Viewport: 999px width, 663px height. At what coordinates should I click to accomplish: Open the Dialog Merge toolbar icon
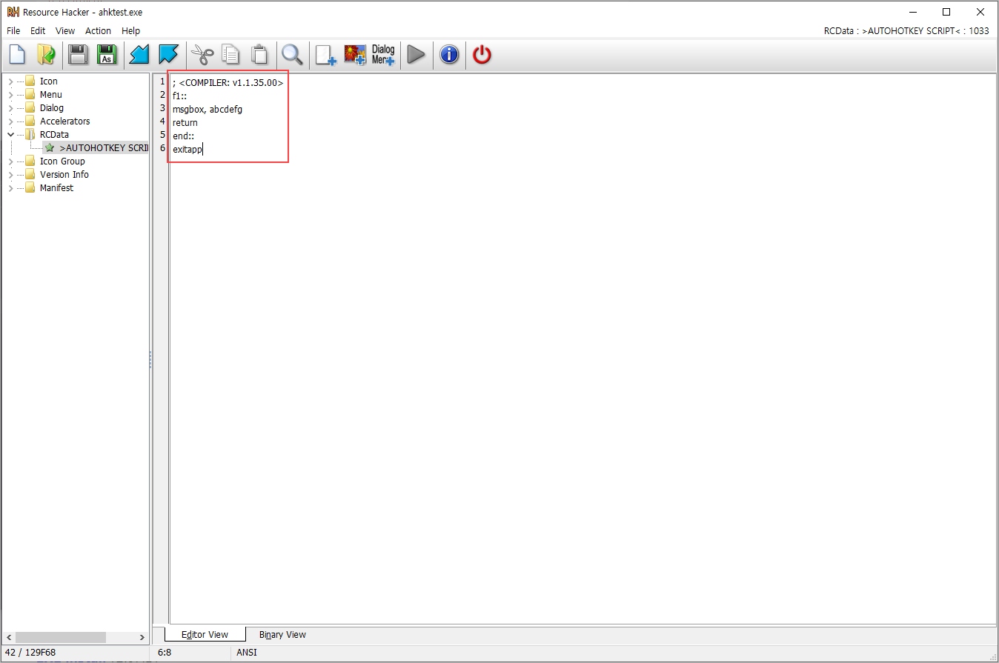pos(383,55)
